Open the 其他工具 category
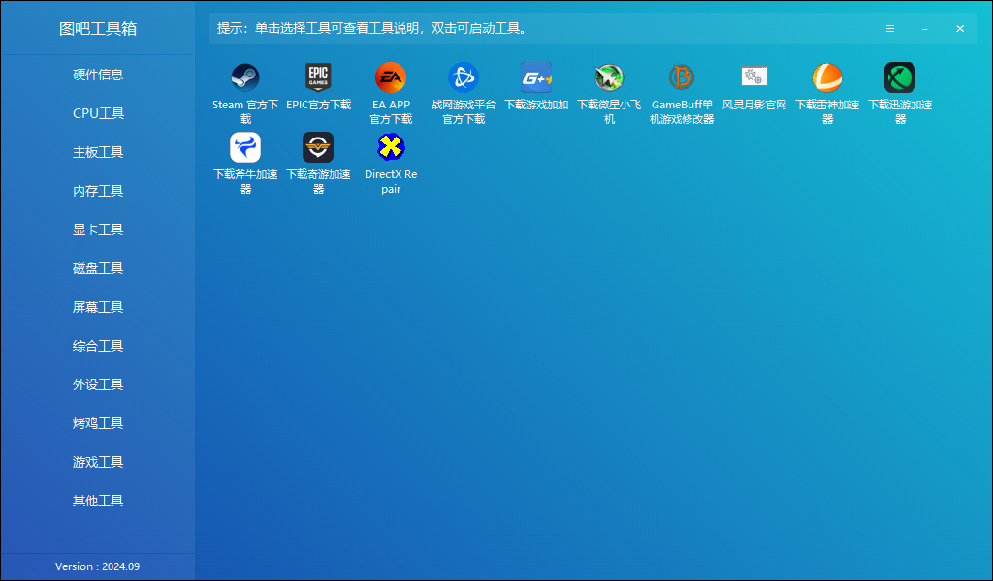The height and width of the screenshot is (581, 993). coord(98,501)
